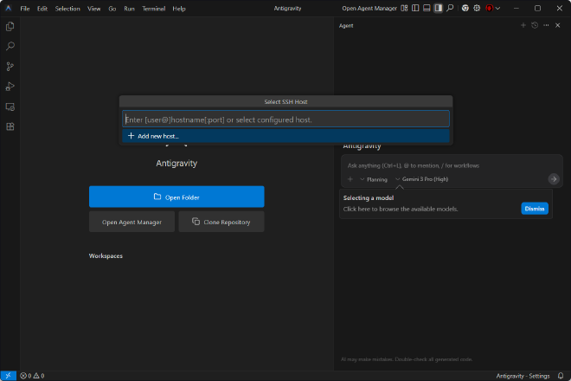Click the settings gear in title bar
Screen dimensions: 571x381
(x=477, y=8)
